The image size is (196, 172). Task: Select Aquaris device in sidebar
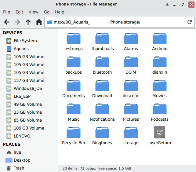(x=21, y=49)
